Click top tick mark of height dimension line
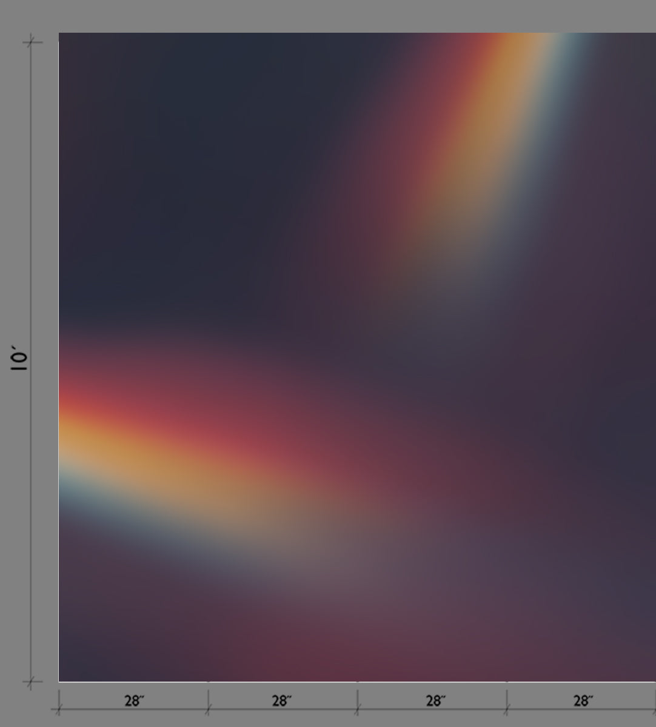Image resolution: width=656 pixels, height=727 pixels. tap(32, 42)
